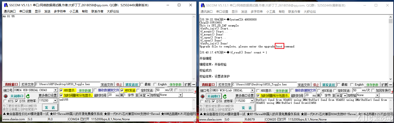Open 末尾 dropdown in right window
Viewport: 394px width, 123px height.
pyautogui.click(x=345, y=96)
